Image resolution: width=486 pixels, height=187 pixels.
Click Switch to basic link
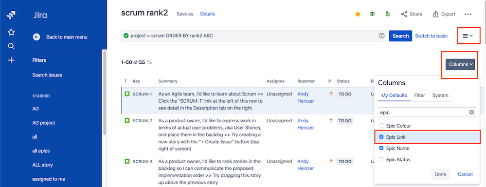pos(432,36)
